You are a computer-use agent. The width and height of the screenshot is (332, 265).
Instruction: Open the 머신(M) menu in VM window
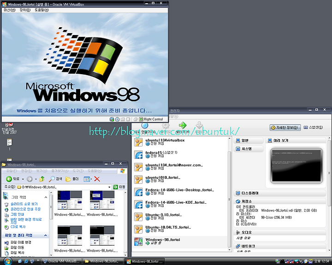click(10, 10)
